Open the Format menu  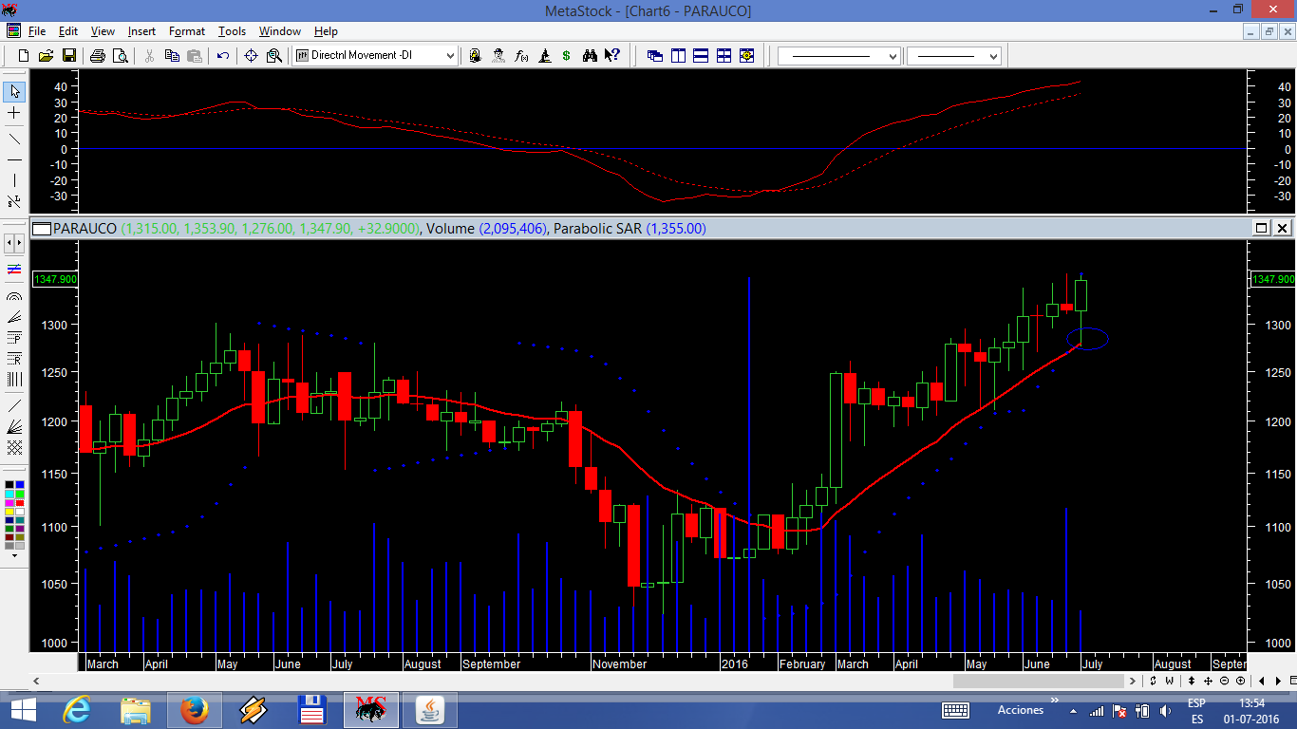point(187,31)
